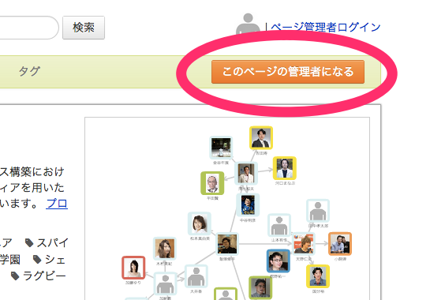The height and width of the screenshot is (300, 430).
Task: Select the blue racing suit portrait node
Action: [x=248, y=205]
